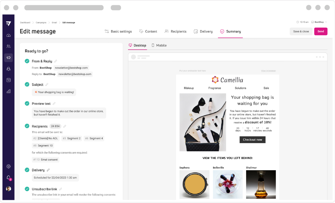Click the green check next to Delivery

(x=27, y=170)
